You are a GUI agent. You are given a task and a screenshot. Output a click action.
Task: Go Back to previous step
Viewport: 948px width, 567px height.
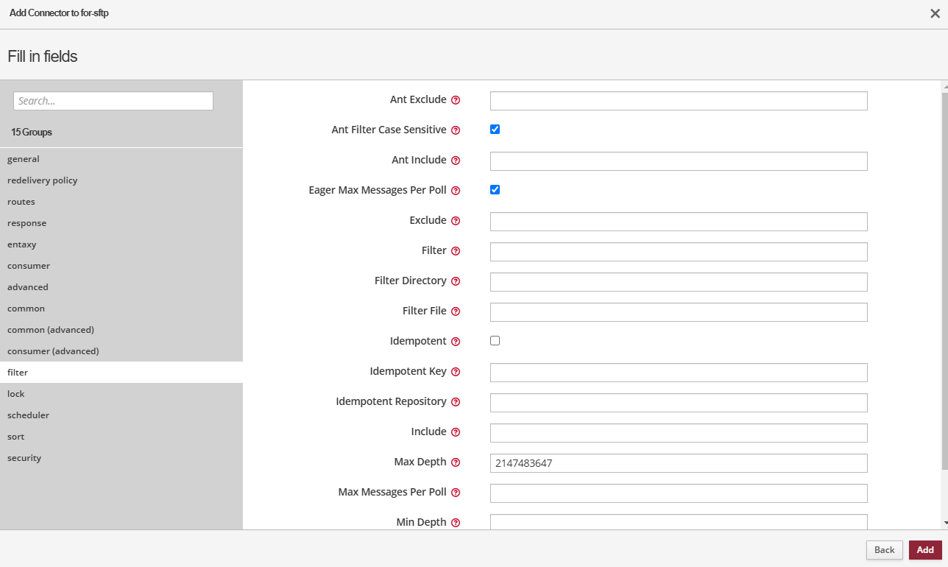click(x=884, y=550)
